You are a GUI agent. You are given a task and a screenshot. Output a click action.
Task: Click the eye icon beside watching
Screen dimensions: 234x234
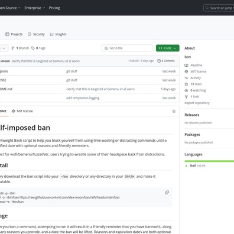pyautogui.click(x=186, y=90)
